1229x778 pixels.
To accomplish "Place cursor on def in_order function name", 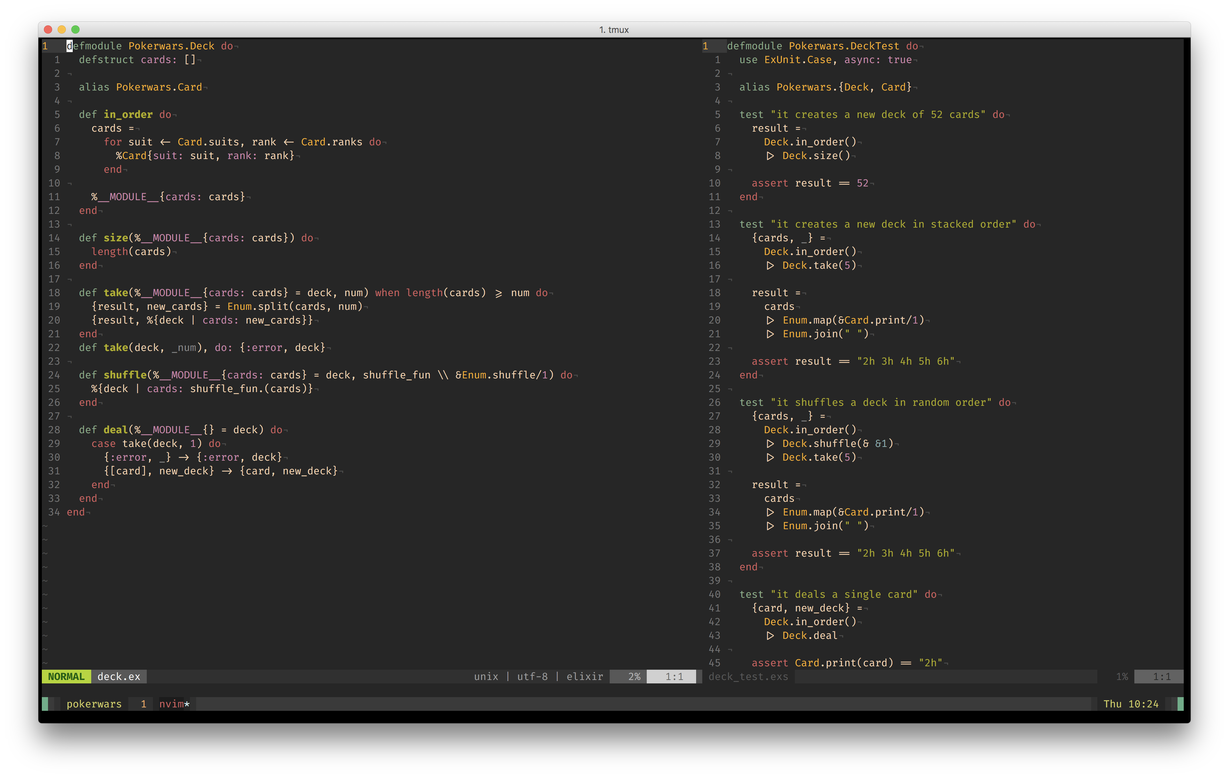I will 128,115.
